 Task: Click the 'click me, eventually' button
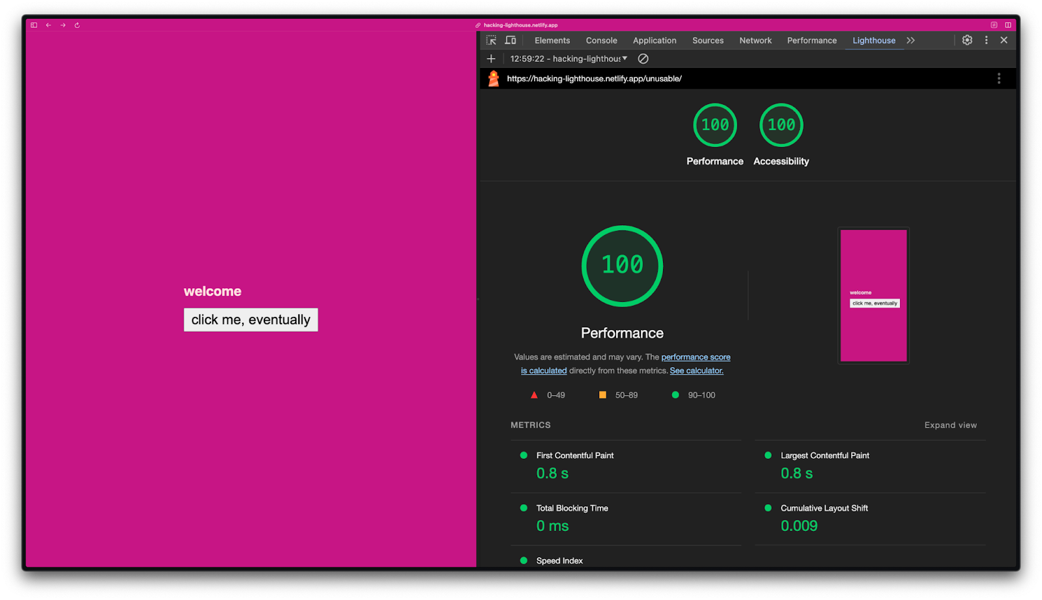[250, 319]
